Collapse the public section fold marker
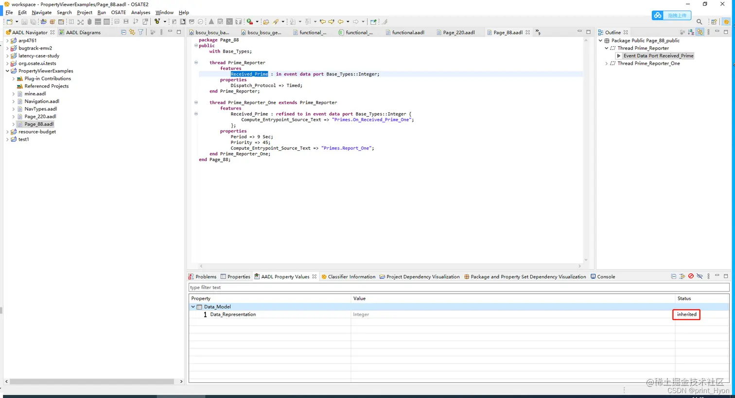This screenshot has height=398, width=735. (x=196, y=46)
